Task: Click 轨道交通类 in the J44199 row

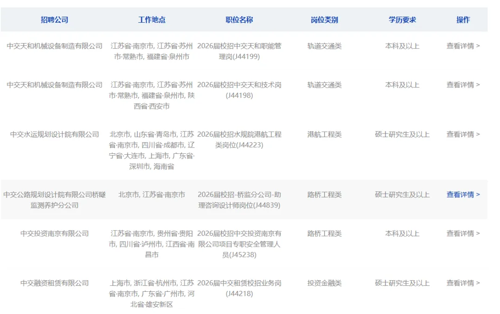Action: 324,46
